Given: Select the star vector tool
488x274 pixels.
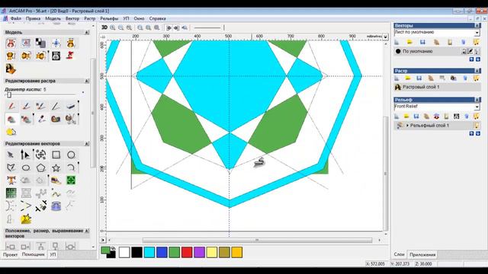Looking at the screenshot, I should (56, 167).
